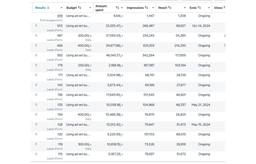Click download icon beside the 179 leads row

click(36, 65)
